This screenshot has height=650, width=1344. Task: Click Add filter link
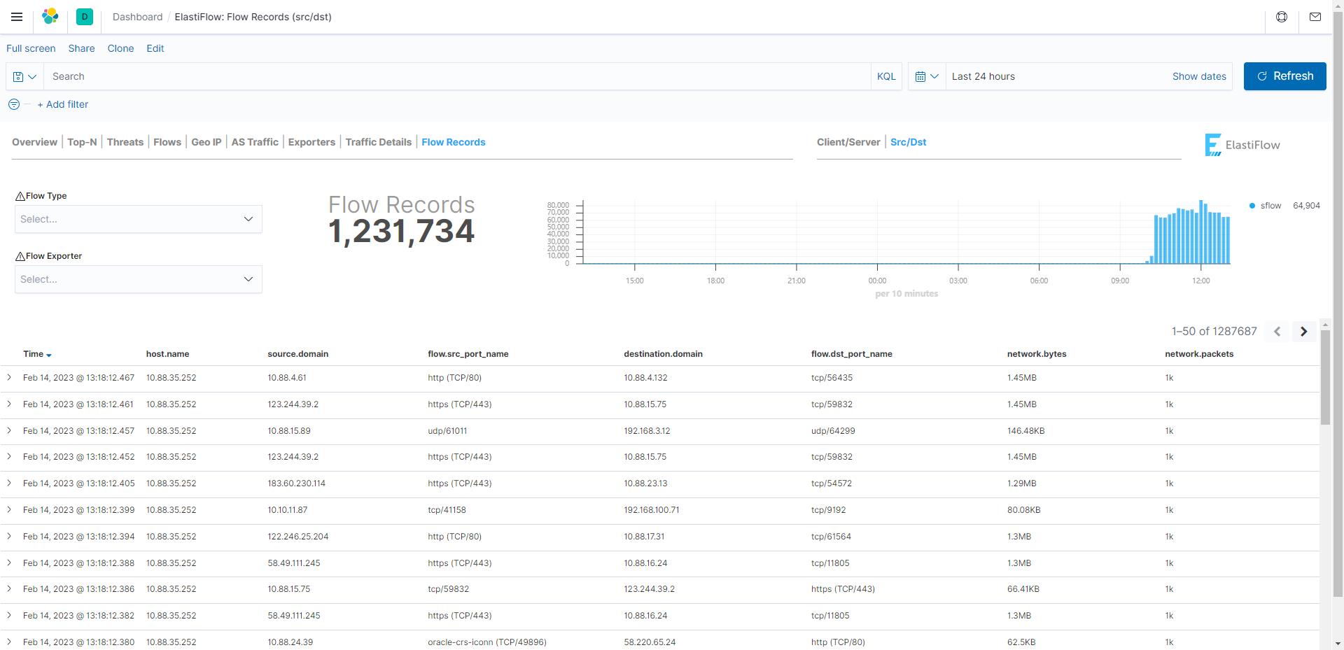coord(63,104)
